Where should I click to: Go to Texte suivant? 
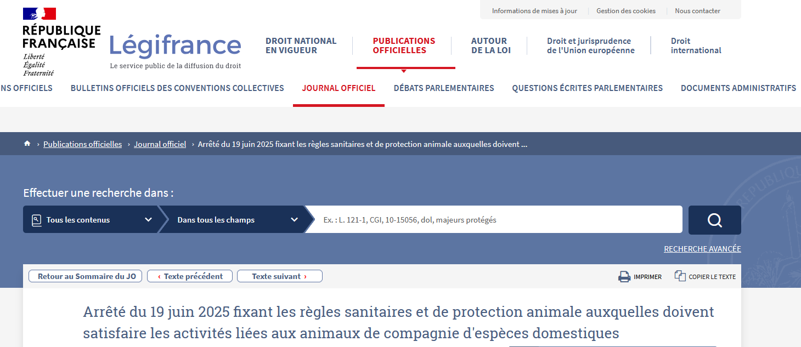[279, 276]
